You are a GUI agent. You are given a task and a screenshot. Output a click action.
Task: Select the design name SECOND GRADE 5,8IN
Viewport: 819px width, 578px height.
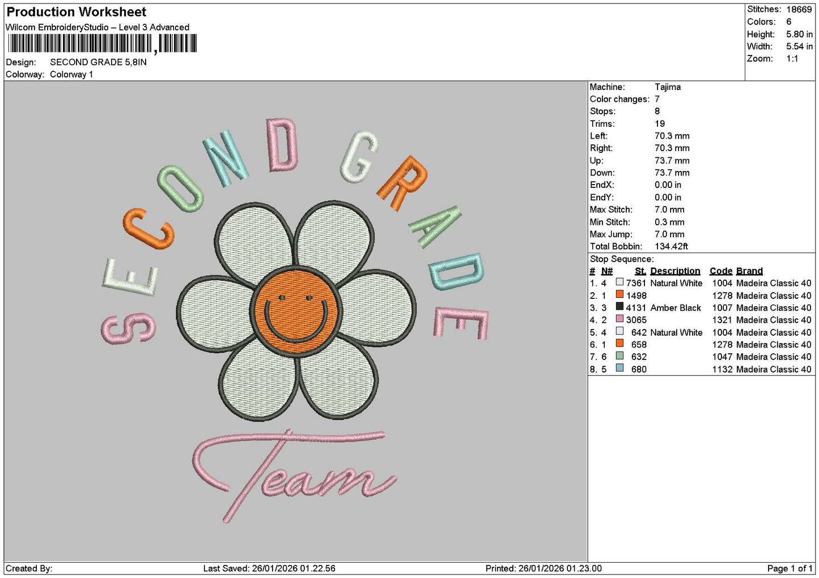tap(98, 62)
